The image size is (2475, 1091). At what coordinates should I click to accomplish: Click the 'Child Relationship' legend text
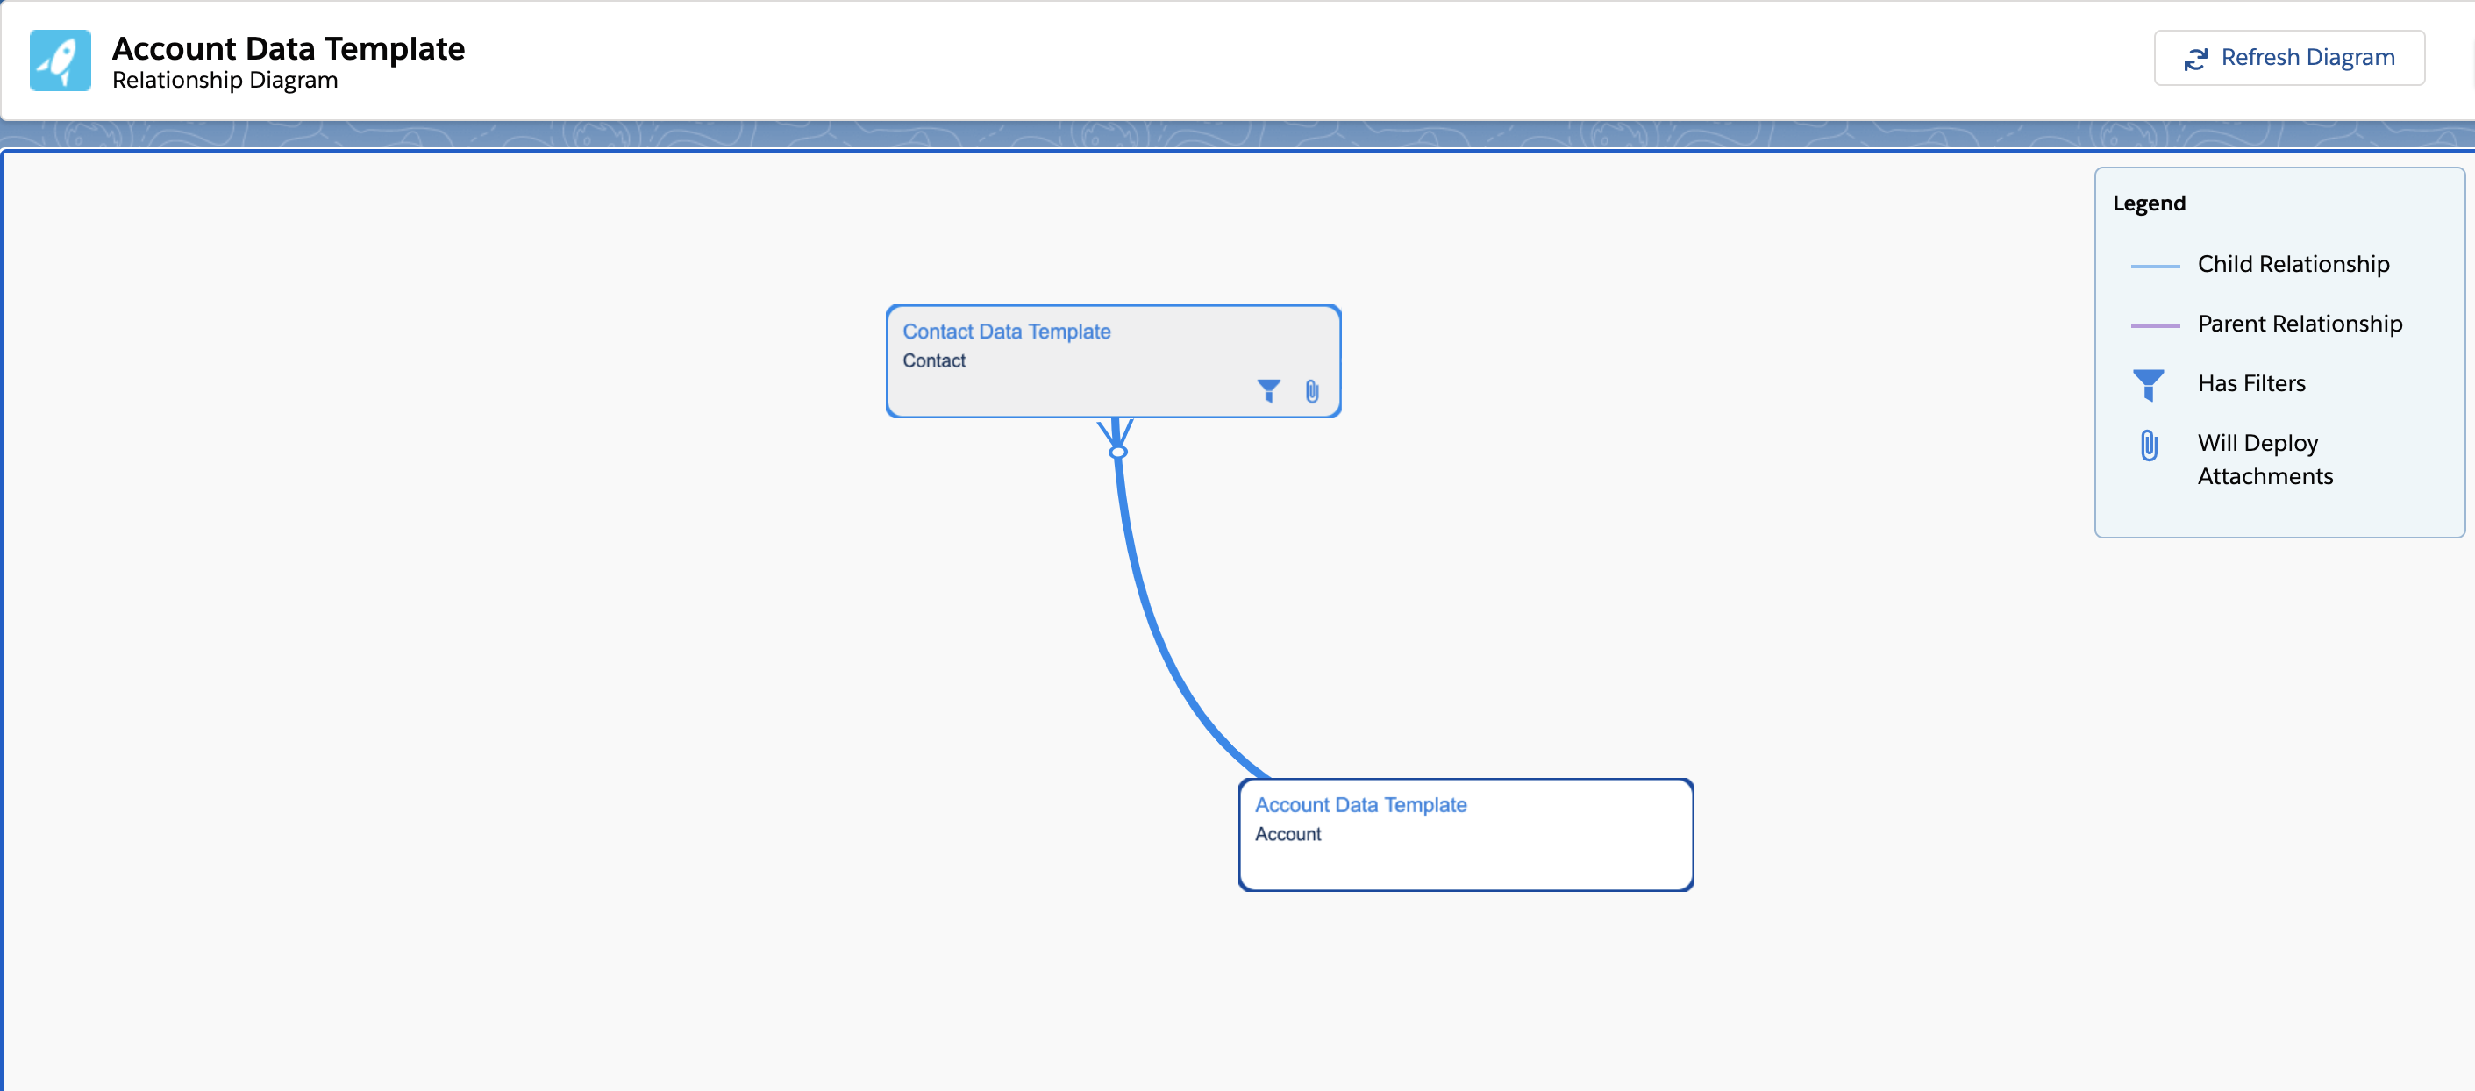[x=2293, y=264]
